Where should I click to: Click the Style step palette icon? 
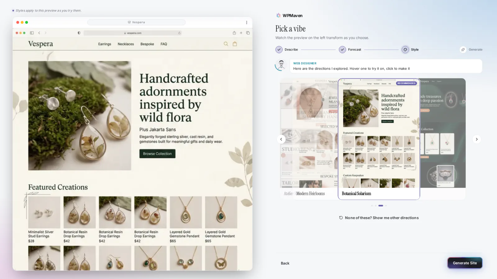(x=405, y=50)
